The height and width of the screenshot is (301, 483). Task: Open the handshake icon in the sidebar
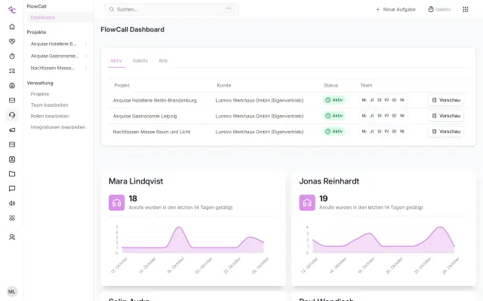coord(12,41)
